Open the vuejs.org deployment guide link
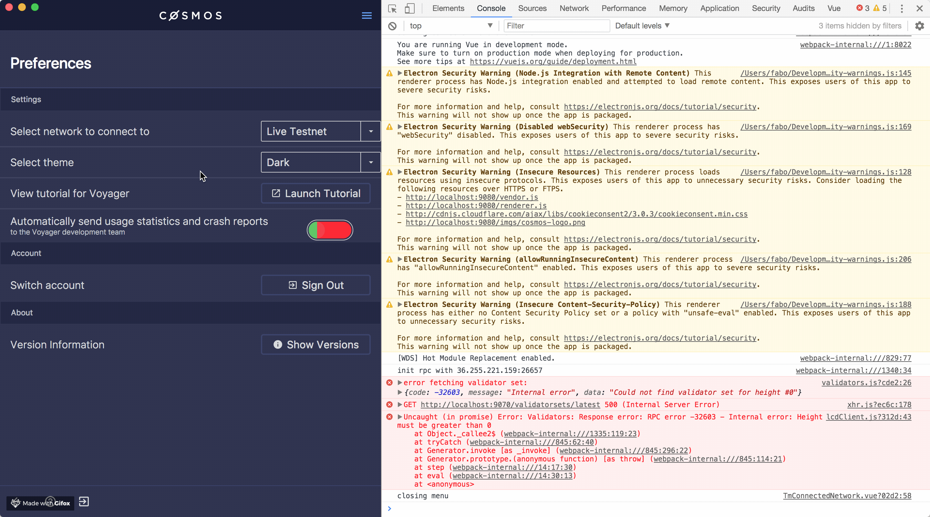Screen dimensions: 930x517 click(x=553, y=61)
